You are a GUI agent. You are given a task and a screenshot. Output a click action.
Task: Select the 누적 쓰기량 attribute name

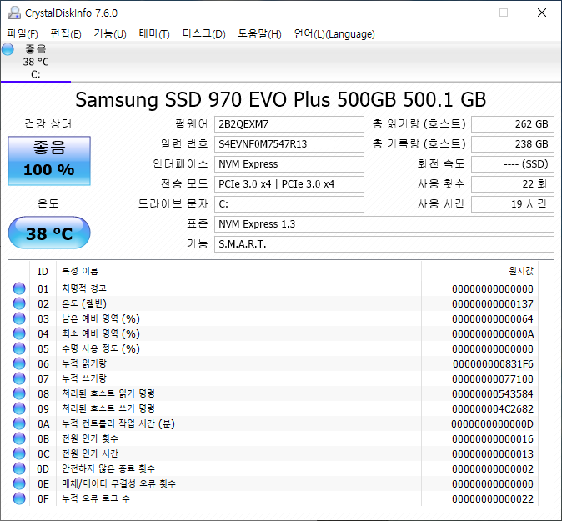pyautogui.click(x=84, y=378)
